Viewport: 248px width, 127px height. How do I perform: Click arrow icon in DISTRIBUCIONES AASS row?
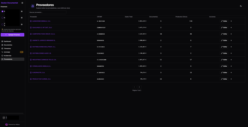[231, 53]
